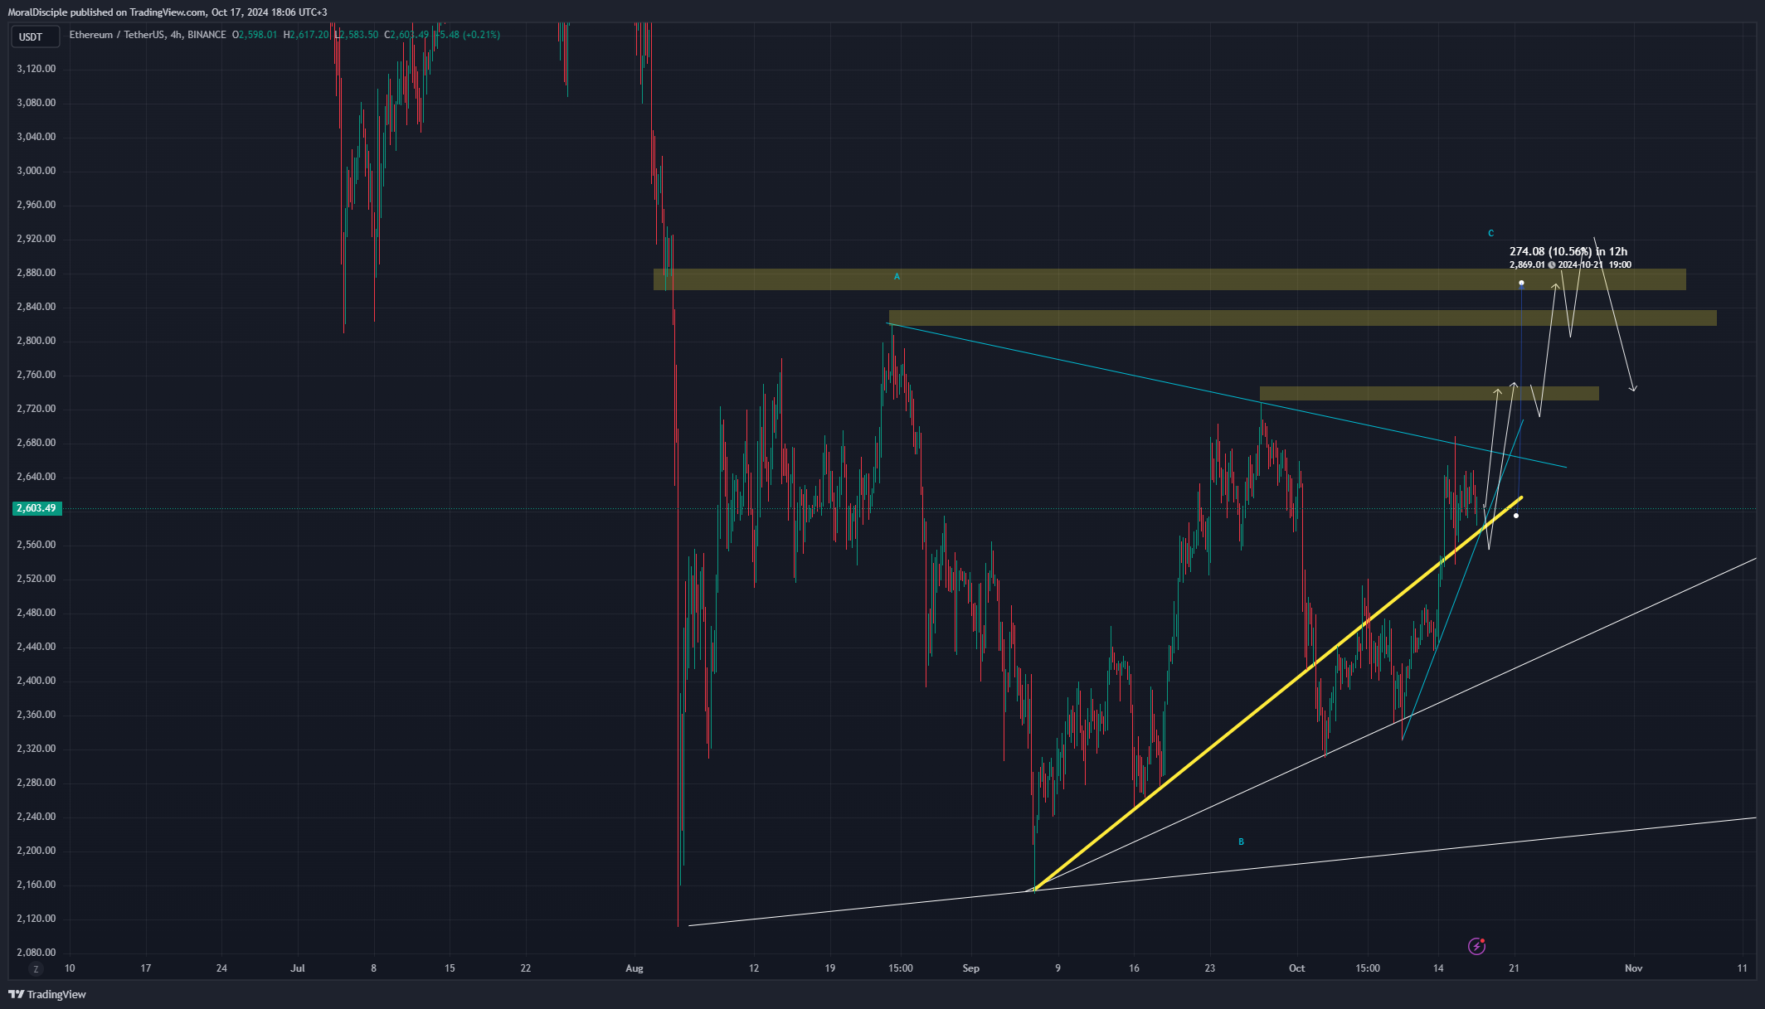This screenshot has width=1765, height=1009.
Task: Click the 3,080.00 price axis label
Action: (36, 103)
